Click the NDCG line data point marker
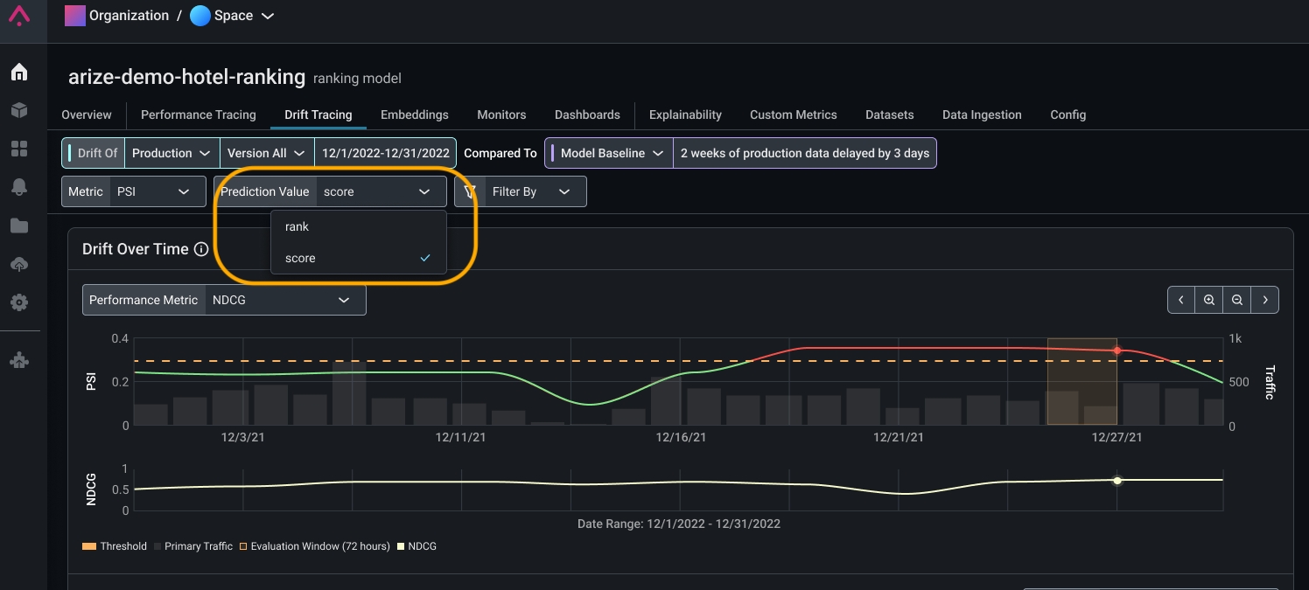This screenshot has height=590, width=1309. click(1117, 481)
